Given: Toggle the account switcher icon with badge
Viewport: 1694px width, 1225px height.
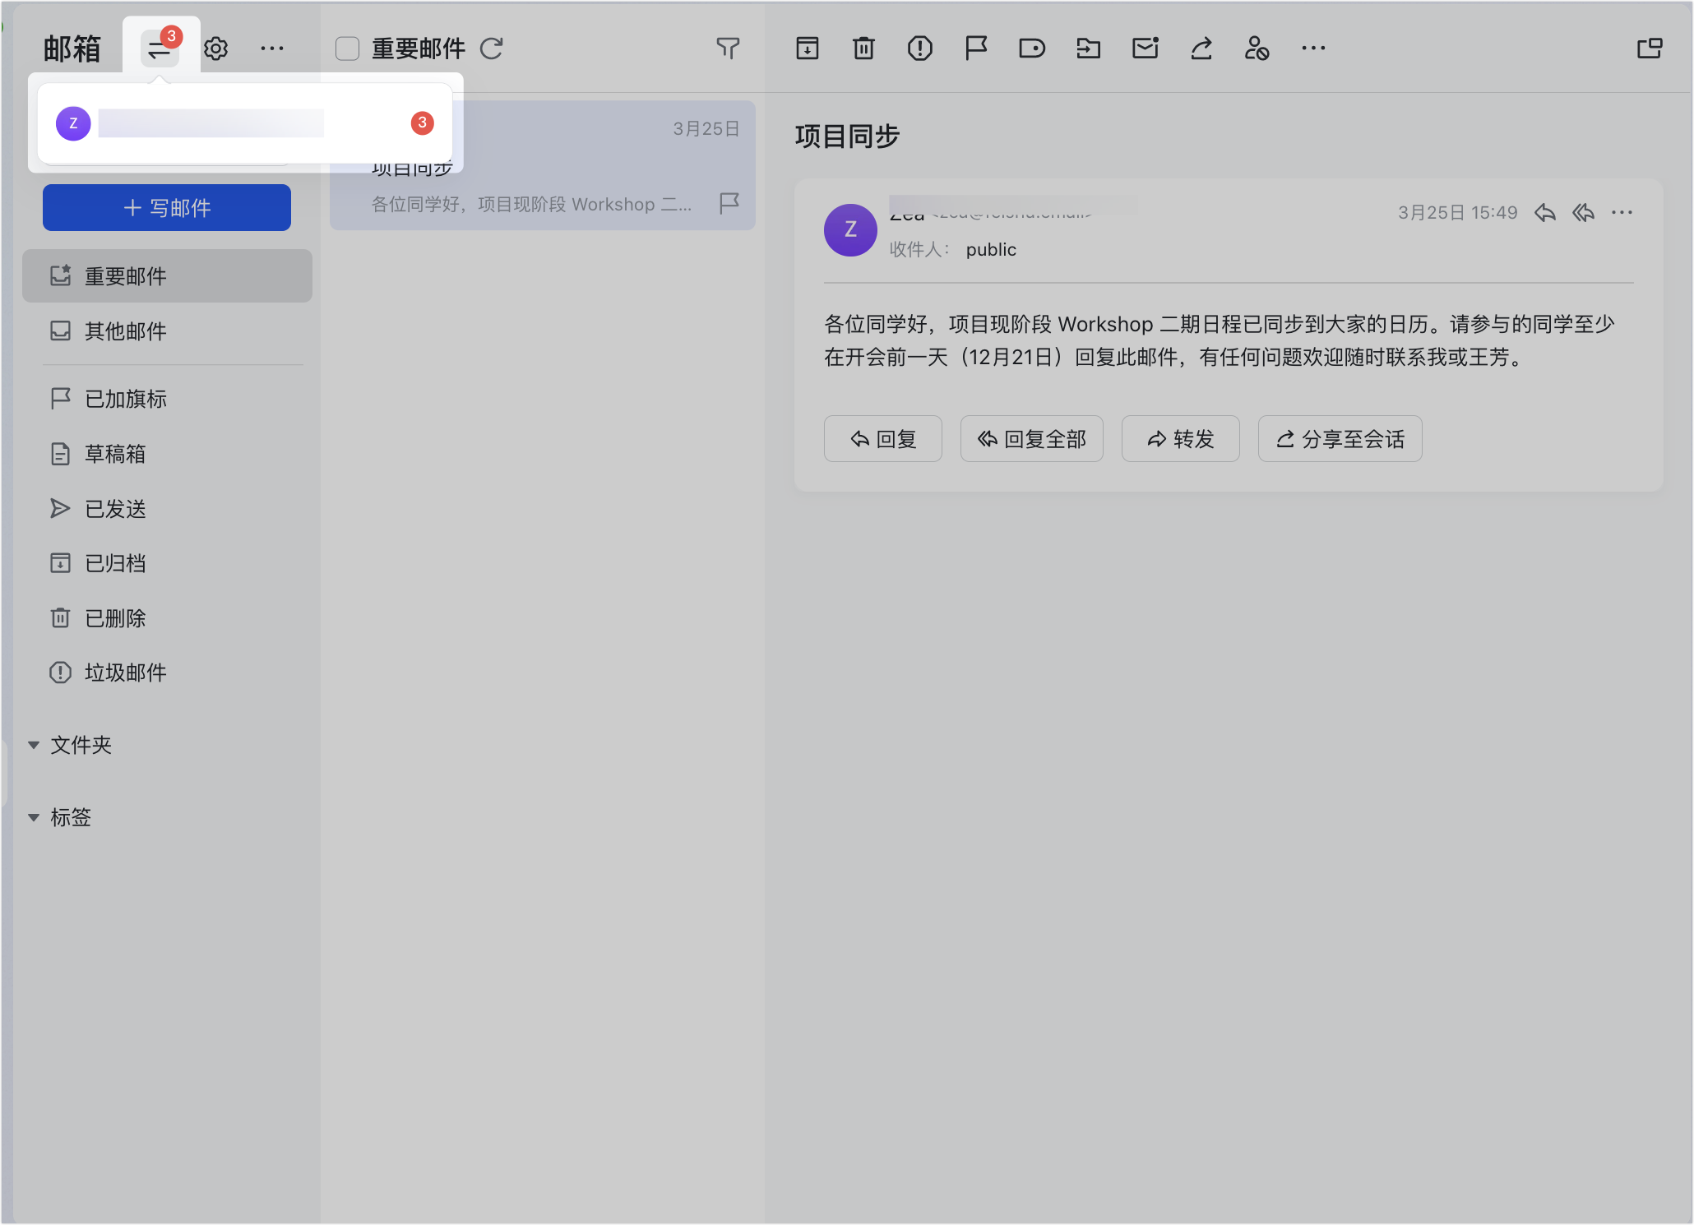Looking at the screenshot, I should point(160,49).
